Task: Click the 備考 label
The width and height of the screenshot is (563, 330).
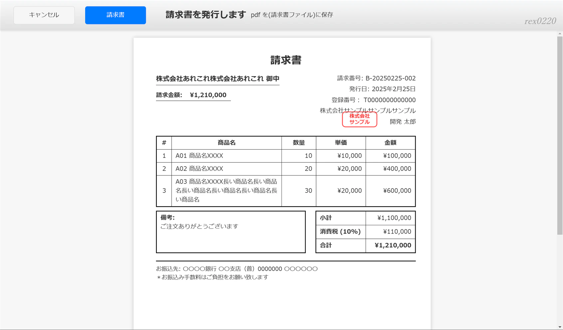Action: (x=167, y=218)
